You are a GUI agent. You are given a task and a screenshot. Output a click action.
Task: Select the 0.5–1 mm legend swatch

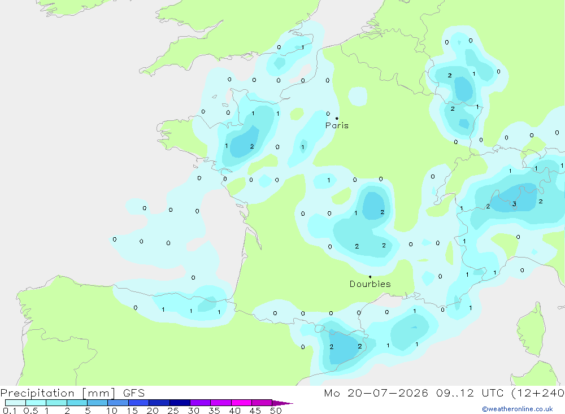click(36, 403)
